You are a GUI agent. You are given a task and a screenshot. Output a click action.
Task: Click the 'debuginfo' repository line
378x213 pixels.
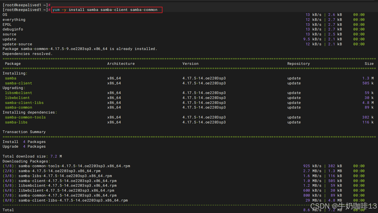tap(13, 29)
